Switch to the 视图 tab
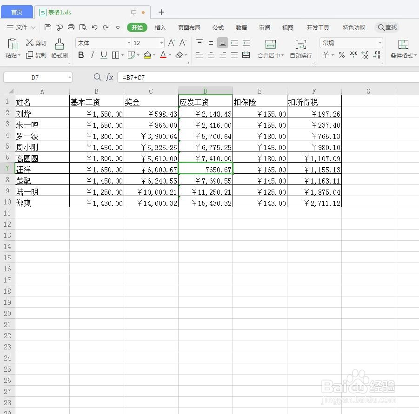Image resolution: width=419 pixels, height=414 pixels. (x=287, y=27)
